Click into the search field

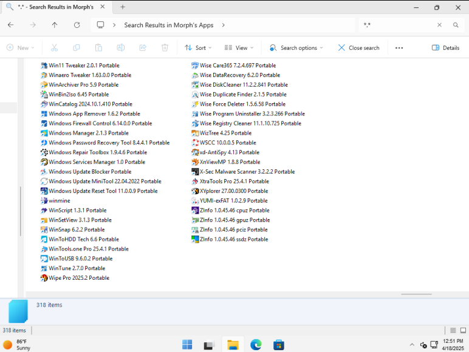(398, 25)
